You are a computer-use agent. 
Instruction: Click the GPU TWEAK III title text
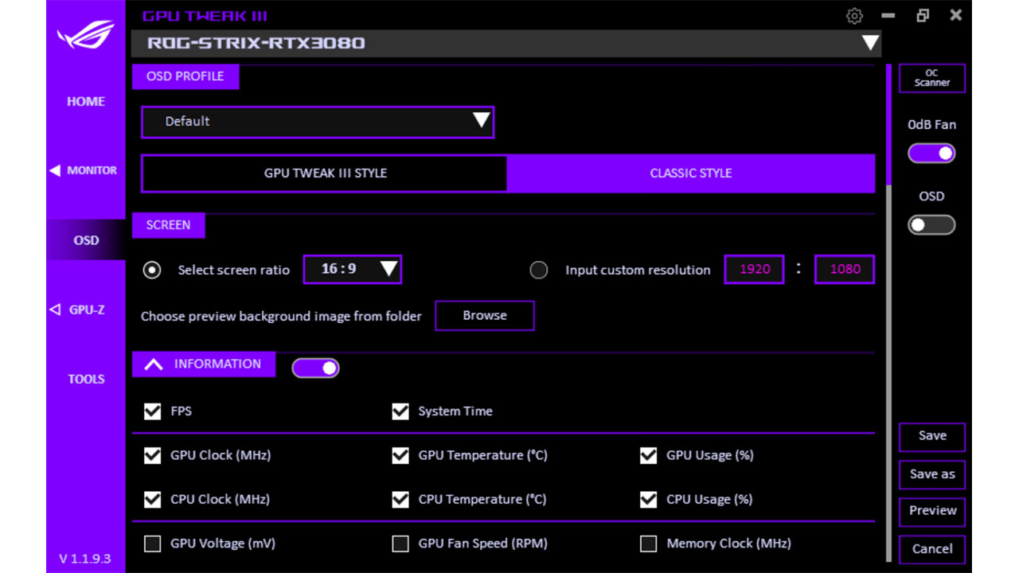click(205, 16)
